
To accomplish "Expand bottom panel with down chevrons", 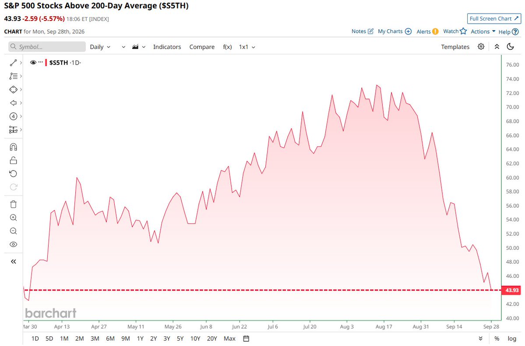I will (480, 339).
